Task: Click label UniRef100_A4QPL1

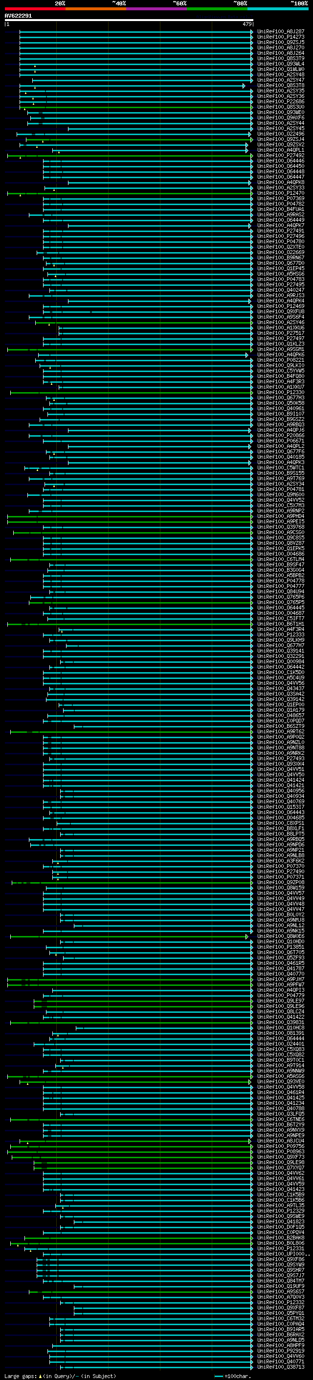Action: (x=281, y=150)
